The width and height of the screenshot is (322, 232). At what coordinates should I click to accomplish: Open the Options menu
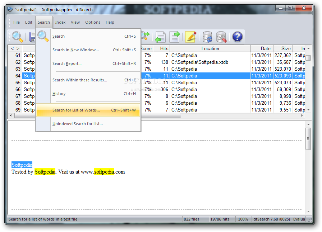tap(93, 22)
